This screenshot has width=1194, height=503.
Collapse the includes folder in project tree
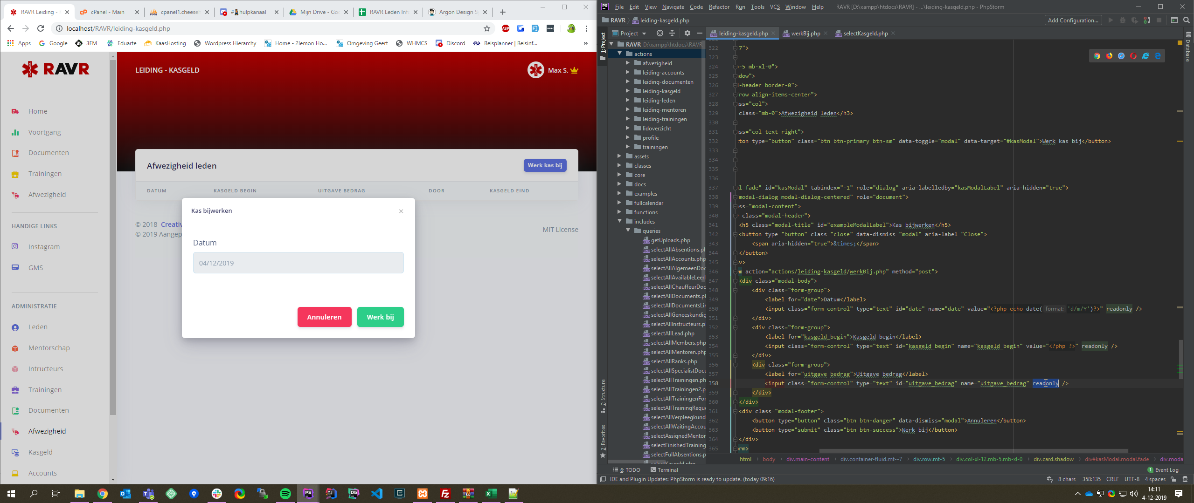(619, 222)
